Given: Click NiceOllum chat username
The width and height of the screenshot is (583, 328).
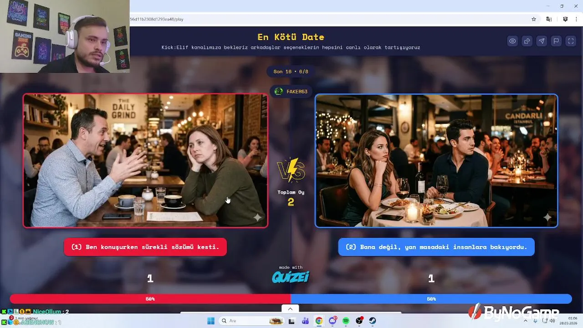Looking at the screenshot, I should (47, 312).
